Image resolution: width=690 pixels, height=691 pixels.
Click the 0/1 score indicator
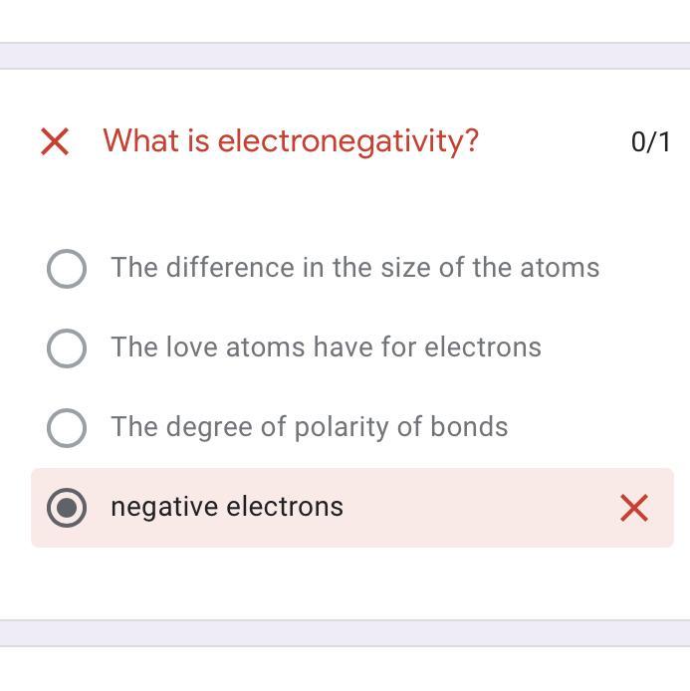click(650, 141)
